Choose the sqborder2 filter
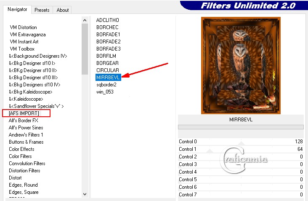 click(x=106, y=85)
